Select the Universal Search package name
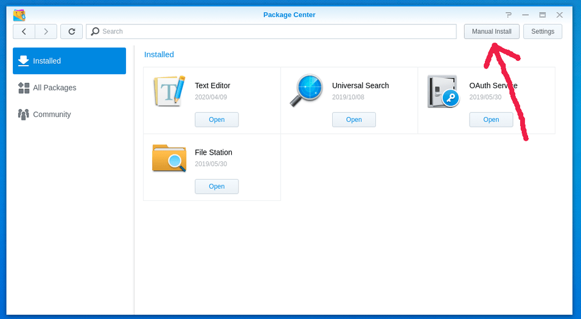581x319 pixels. [x=361, y=85]
